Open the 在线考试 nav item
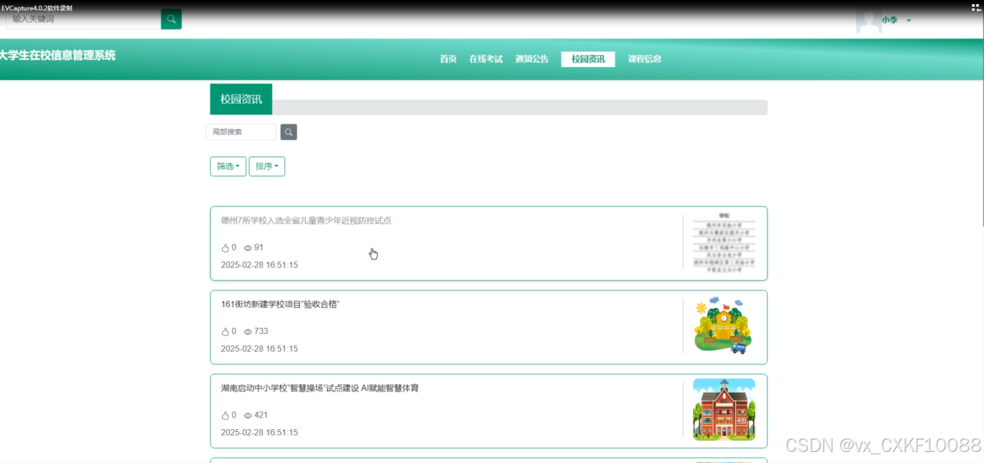This screenshot has height=463, width=984. tap(486, 59)
